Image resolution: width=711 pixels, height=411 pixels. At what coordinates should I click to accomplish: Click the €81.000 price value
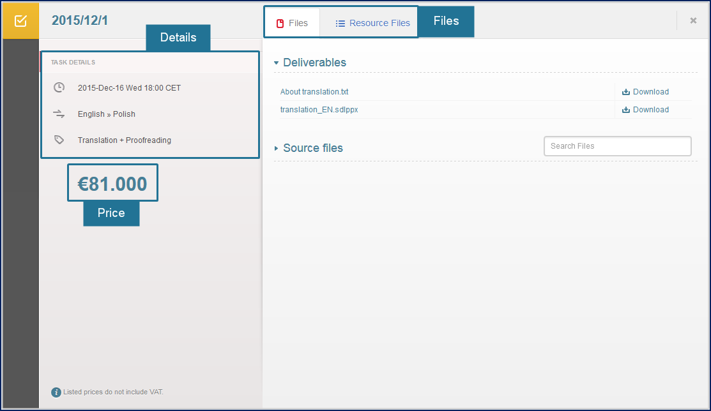pos(112,184)
